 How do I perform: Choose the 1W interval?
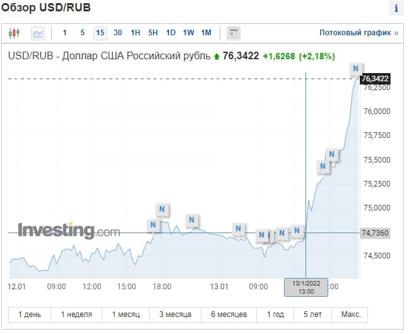pyautogui.click(x=188, y=33)
